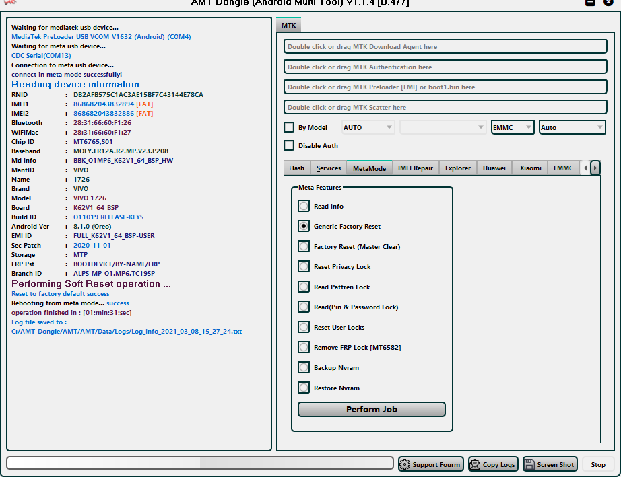Image resolution: width=621 pixels, height=477 pixels.
Task: Click the 'Reading device information...' heading
Action: [79, 84]
